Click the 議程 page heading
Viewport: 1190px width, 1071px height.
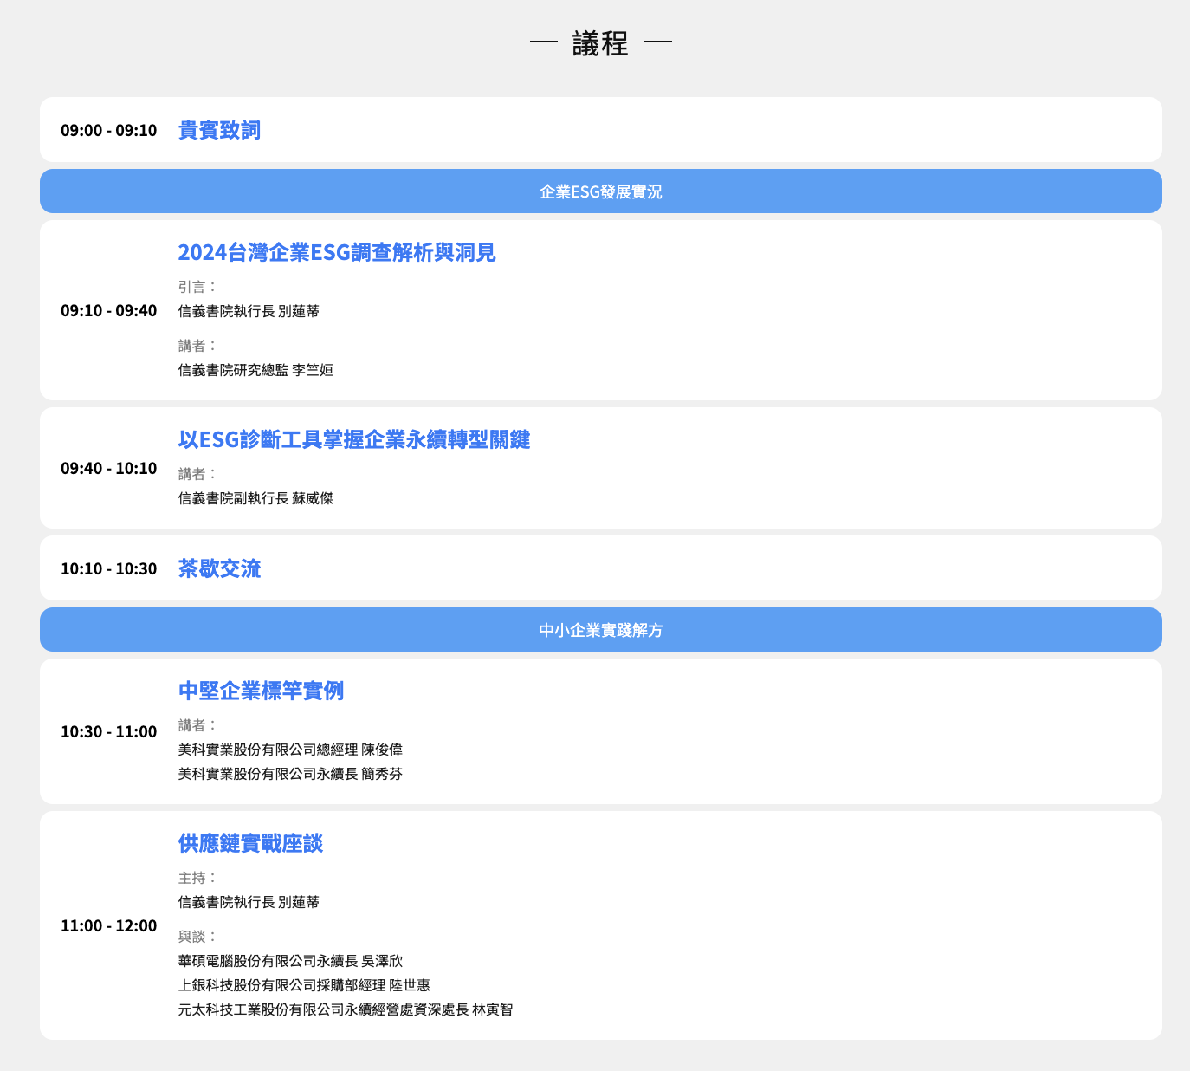600,42
